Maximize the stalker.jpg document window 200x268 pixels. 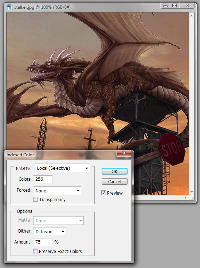click(x=174, y=6)
